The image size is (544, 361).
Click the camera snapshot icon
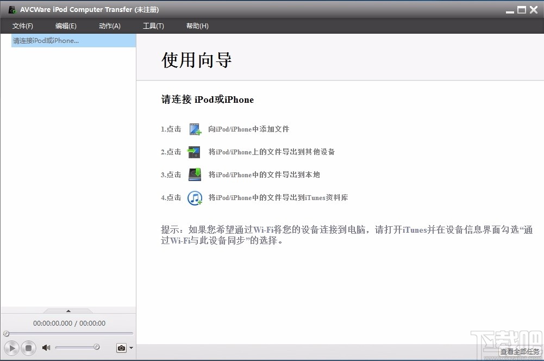click(122, 347)
